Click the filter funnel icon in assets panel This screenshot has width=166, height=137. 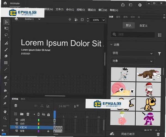[x=159, y=54]
